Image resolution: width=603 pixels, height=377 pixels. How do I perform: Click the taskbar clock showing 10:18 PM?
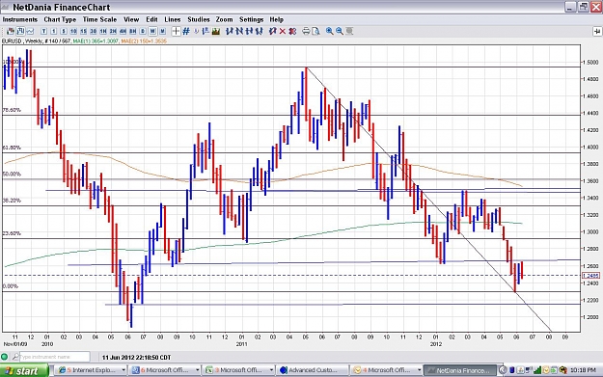pos(583,370)
